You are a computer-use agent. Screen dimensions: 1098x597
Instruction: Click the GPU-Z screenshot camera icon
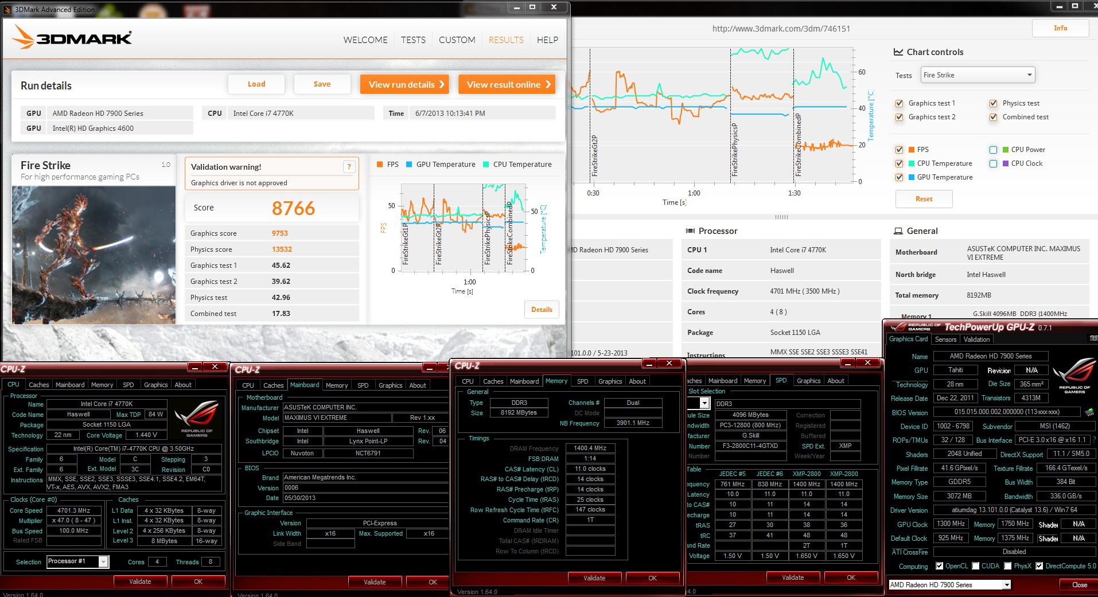tap(1093, 339)
